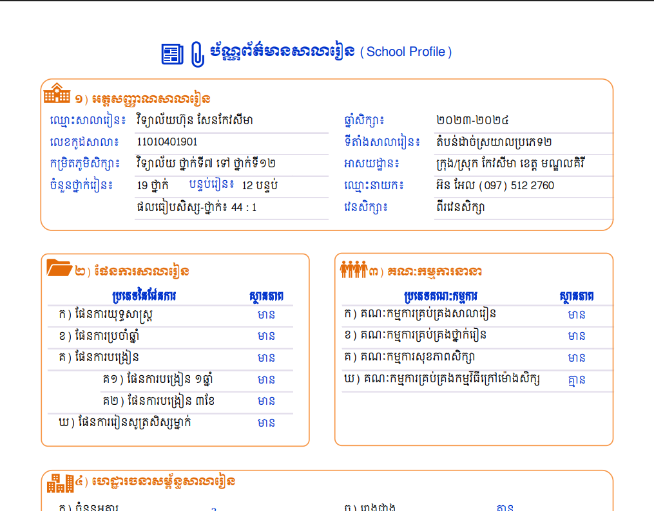
Task: Click the student-class ratio value "44 : 1"
Action: (244, 207)
